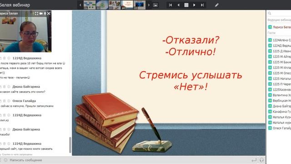Click the chat panel vertical scrollbar
The height and width of the screenshot is (164, 291).
[x=70, y=145]
